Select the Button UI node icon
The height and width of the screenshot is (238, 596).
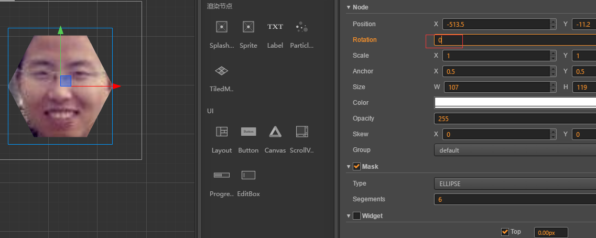[x=248, y=132]
